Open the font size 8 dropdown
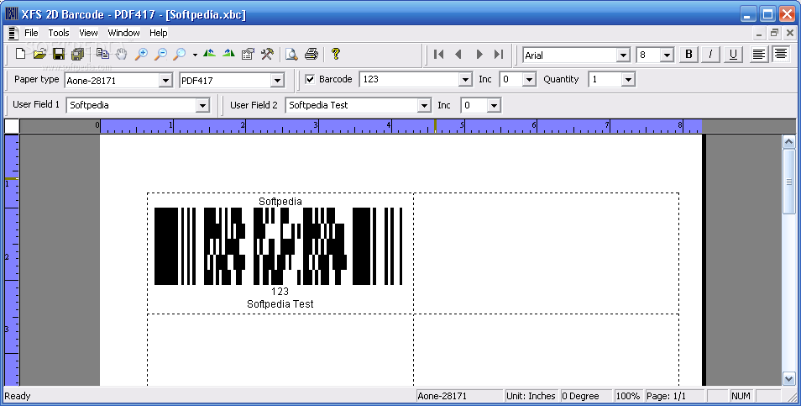The image size is (801, 406). [667, 55]
